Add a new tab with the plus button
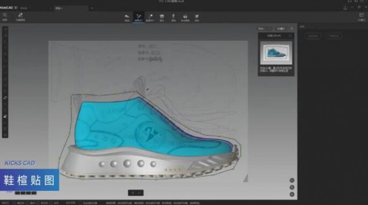The width and height of the screenshot is (368, 205). click(x=92, y=8)
